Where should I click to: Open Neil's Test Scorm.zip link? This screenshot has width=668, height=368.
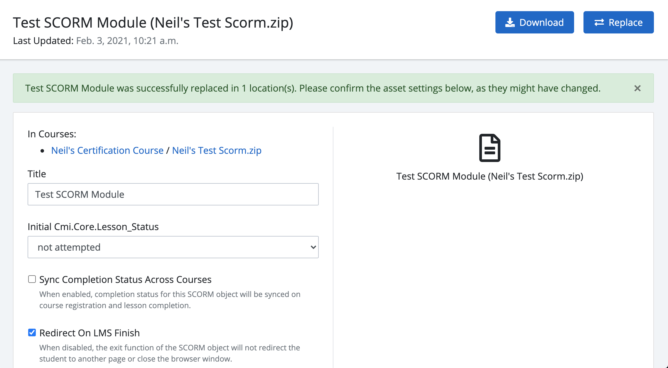point(217,150)
